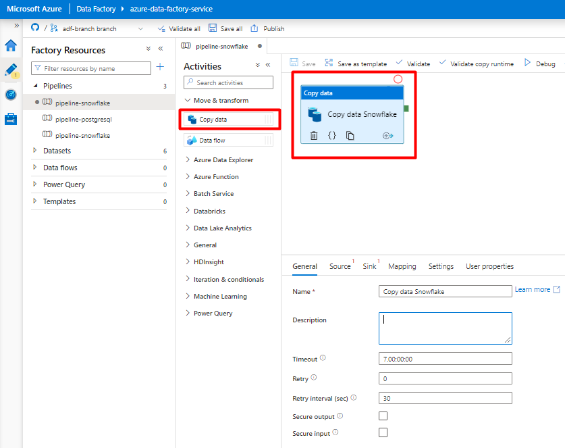The image size is (565, 448).
Task: Delete the Copy data Snowflake activity
Action: pos(314,136)
